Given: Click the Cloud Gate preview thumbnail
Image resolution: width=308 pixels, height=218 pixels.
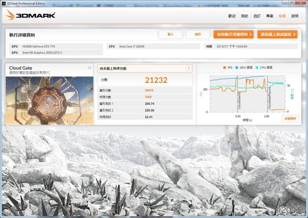Looking at the screenshot, I should tap(49, 101).
